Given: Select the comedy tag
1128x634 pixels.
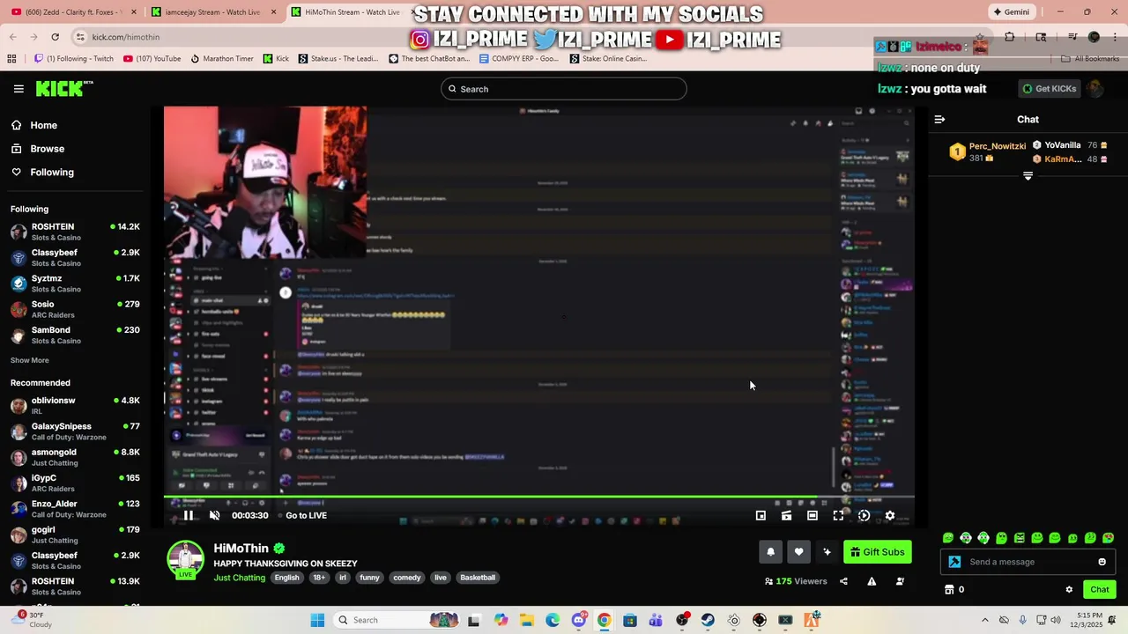Looking at the screenshot, I should [407, 578].
